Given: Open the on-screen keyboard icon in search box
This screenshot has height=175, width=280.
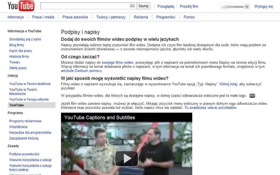Looking at the screenshot, I should pyautogui.click(x=132, y=6).
